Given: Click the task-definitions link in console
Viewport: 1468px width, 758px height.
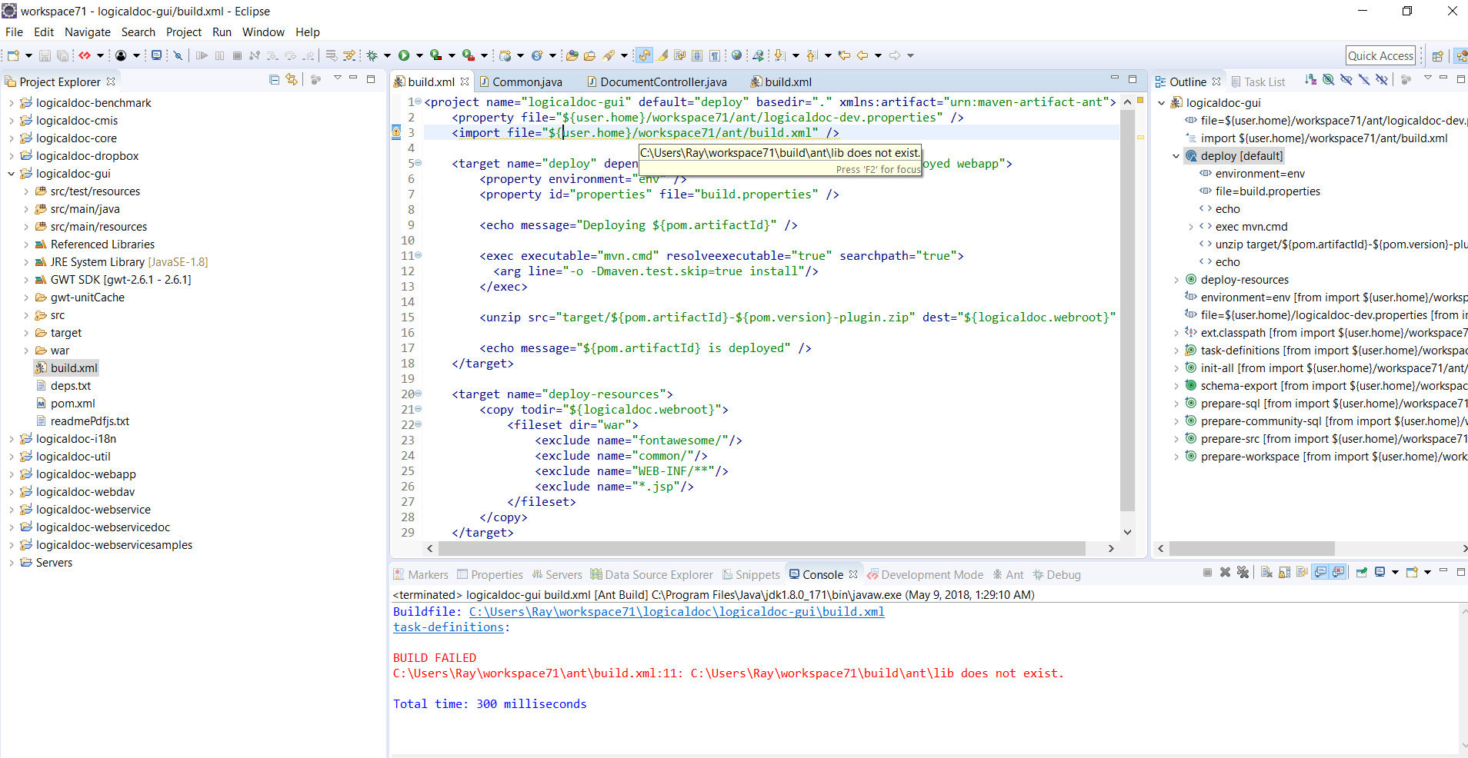Looking at the screenshot, I should pyautogui.click(x=448, y=627).
